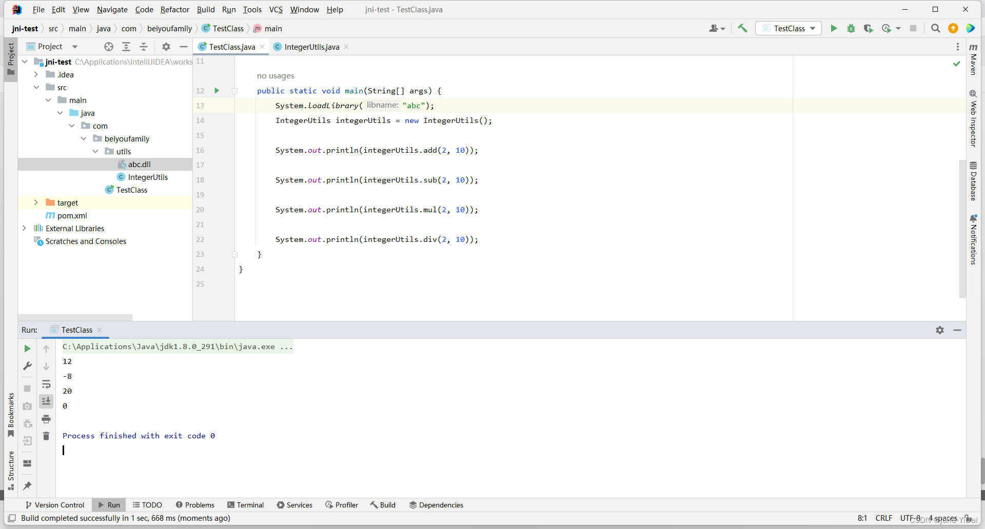Open the Dependencies tool window
This screenshot has width=985, height=529.
point(436,505)
